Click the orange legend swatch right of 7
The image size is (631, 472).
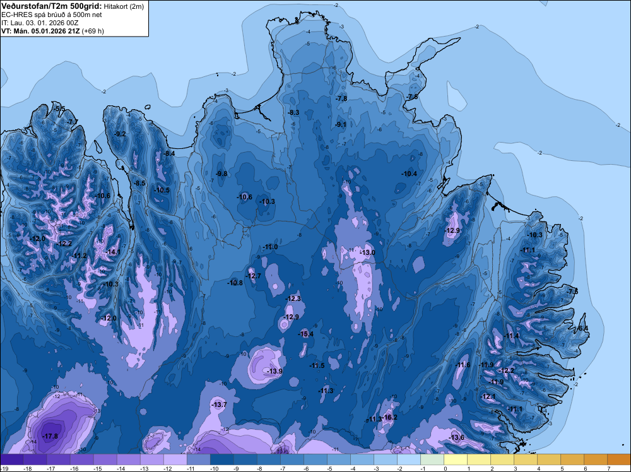[620, 459]
